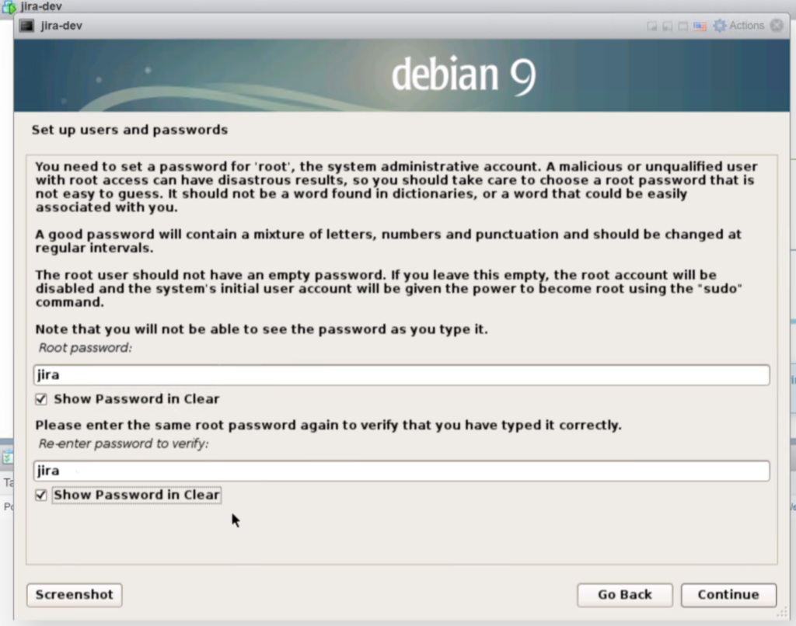Click the running VM icon in the background window
Screen dimensions: 796x626
click(9, 6)
